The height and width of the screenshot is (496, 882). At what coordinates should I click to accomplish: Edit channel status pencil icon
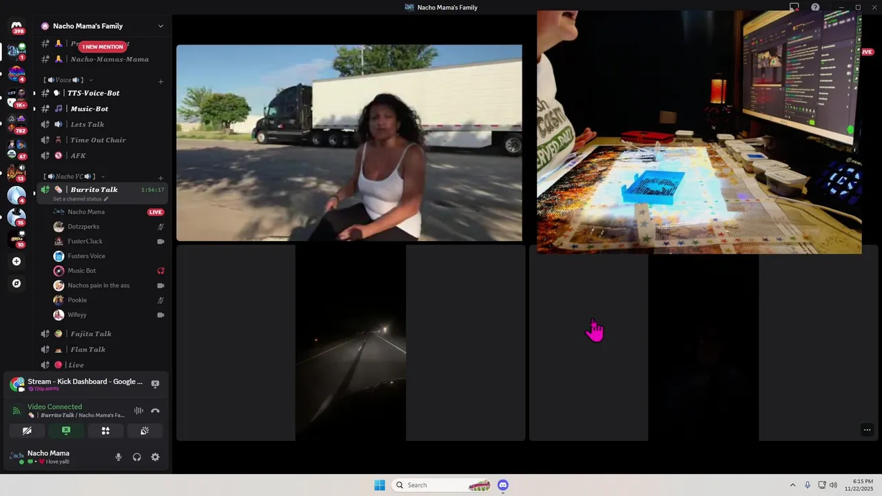[x=106, y=199]
